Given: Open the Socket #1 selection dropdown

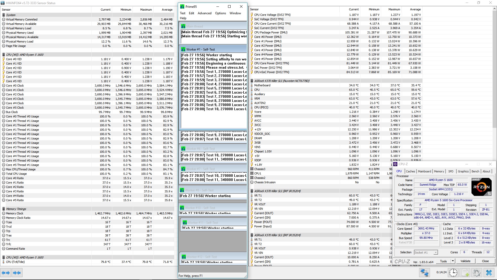Looking at the screenshot, I should coord(436,252).
